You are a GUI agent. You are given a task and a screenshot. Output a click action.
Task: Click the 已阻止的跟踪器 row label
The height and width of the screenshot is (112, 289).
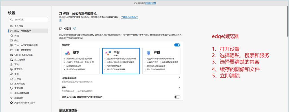click(69, 78)
